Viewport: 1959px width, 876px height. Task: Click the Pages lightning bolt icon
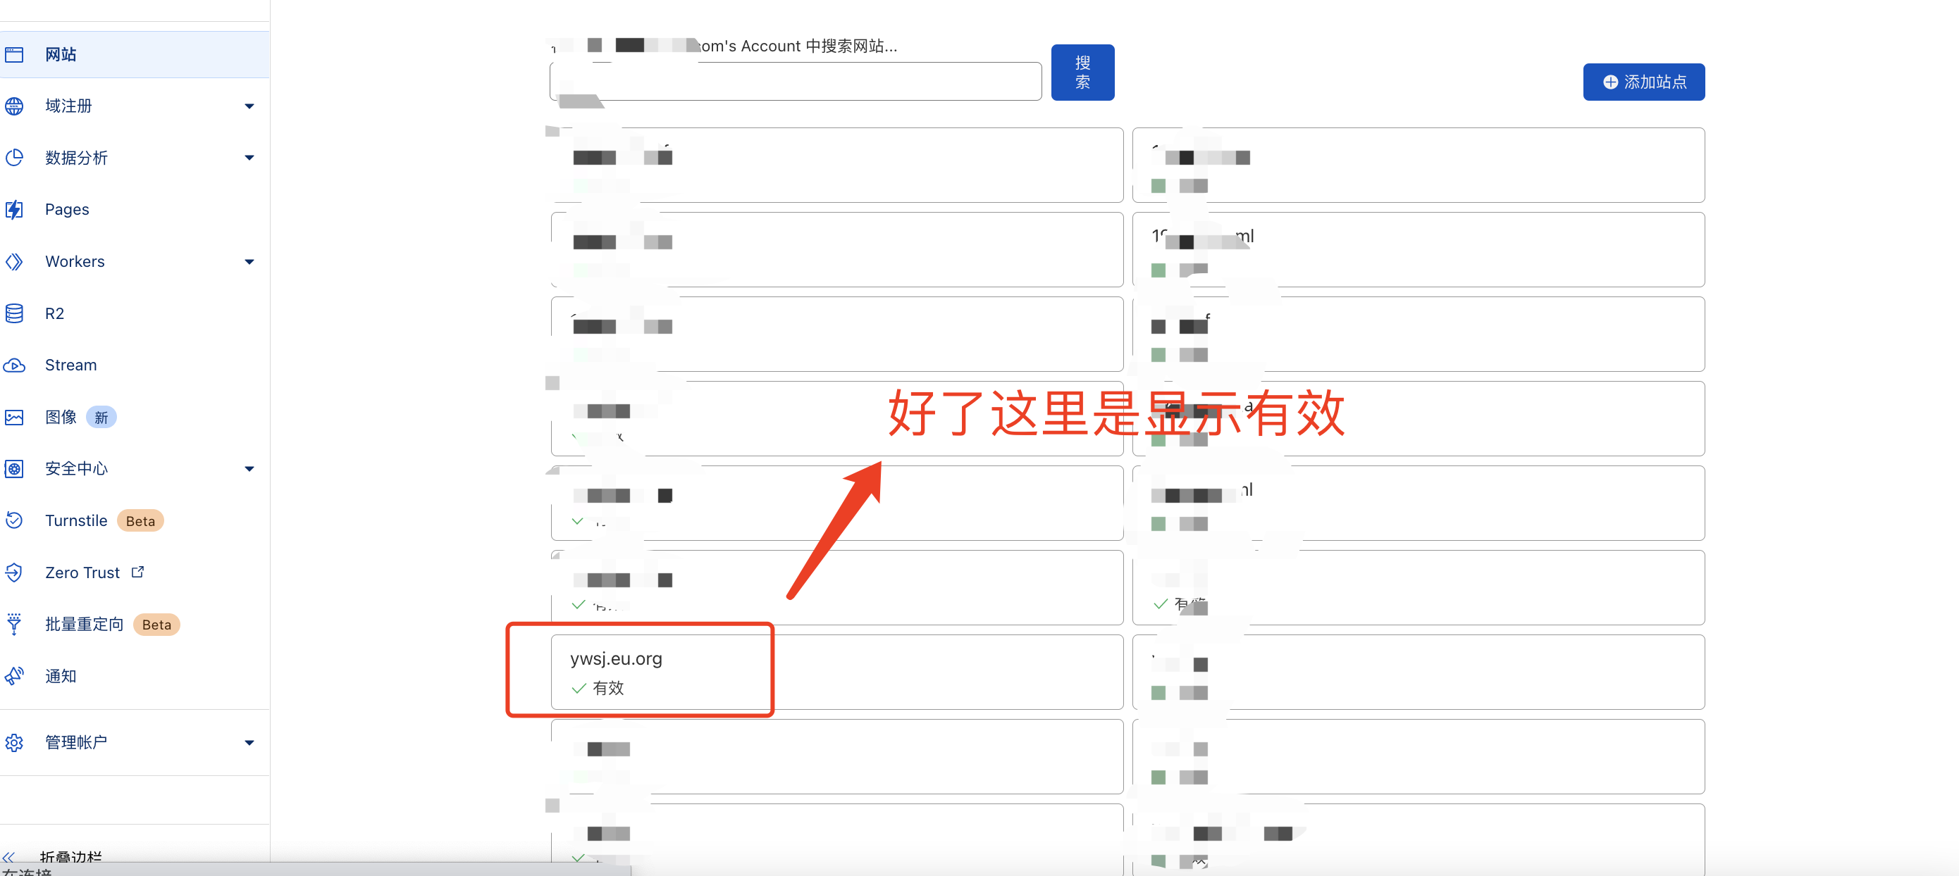click(x=15, y=210)
